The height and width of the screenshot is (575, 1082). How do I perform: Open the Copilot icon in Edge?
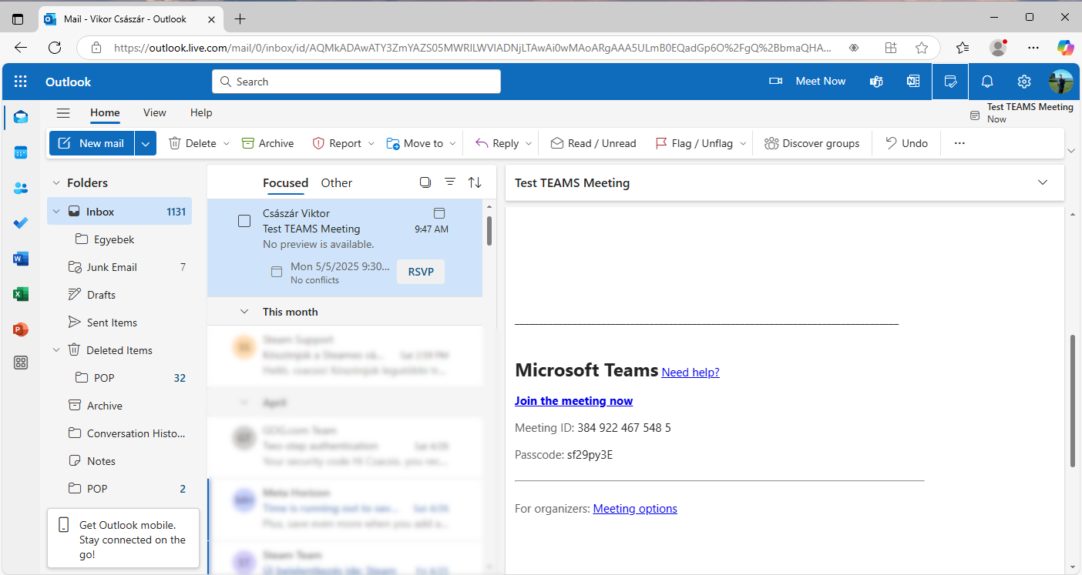tap(1065, 48)
